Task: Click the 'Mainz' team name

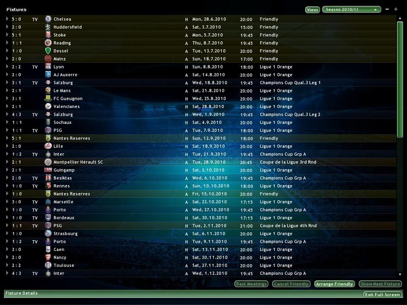Action: [x=60, y=59]
